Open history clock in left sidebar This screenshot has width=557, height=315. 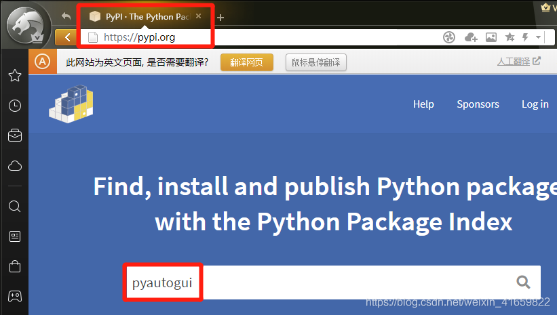(x=15, y=106)
